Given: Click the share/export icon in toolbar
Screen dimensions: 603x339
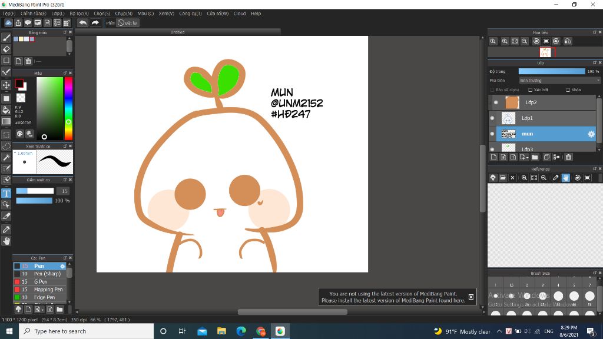Looking at the screenshot, I should (x=18, y=23).
